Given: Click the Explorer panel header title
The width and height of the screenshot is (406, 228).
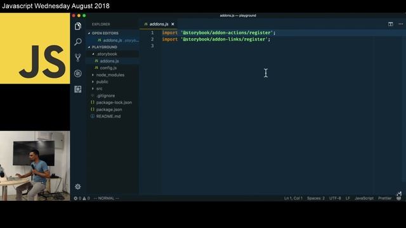Looking at the screenshot, I should (101, 24).
